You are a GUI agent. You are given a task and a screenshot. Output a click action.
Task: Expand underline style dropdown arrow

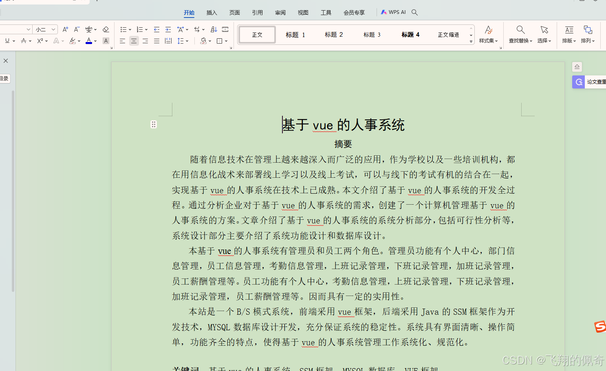pos(14,41)
